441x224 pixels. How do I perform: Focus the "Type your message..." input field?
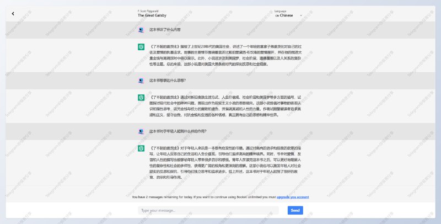(208, 211)
